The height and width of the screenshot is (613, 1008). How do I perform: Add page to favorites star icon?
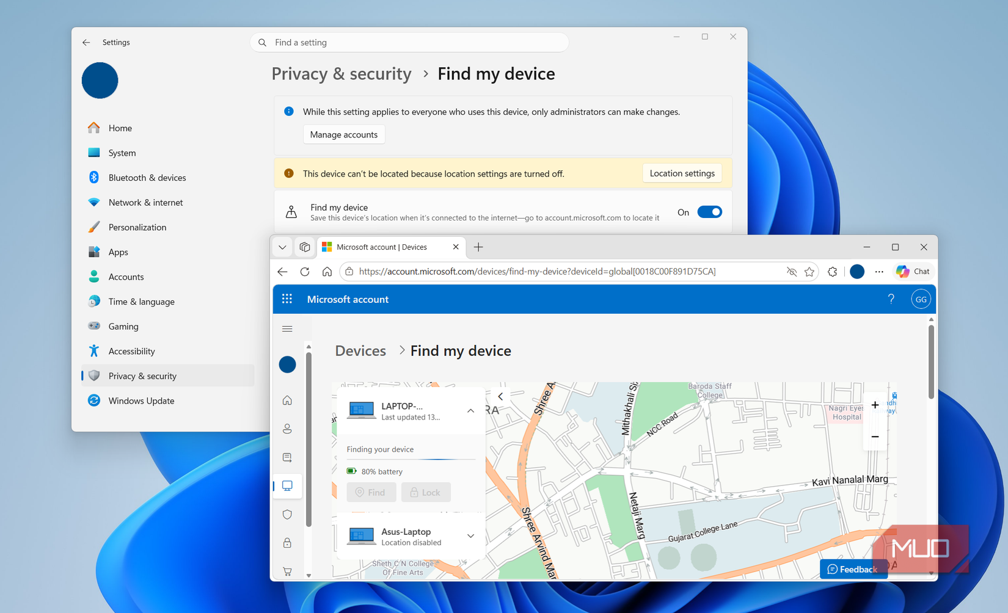[809, 272]
